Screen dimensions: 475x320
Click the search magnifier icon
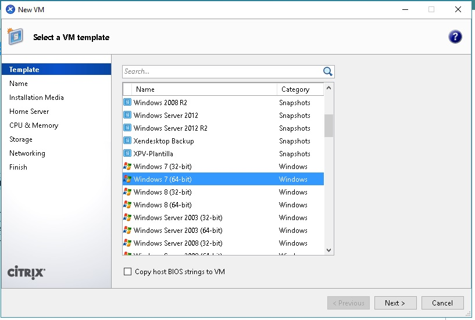[x=327, y=71]
